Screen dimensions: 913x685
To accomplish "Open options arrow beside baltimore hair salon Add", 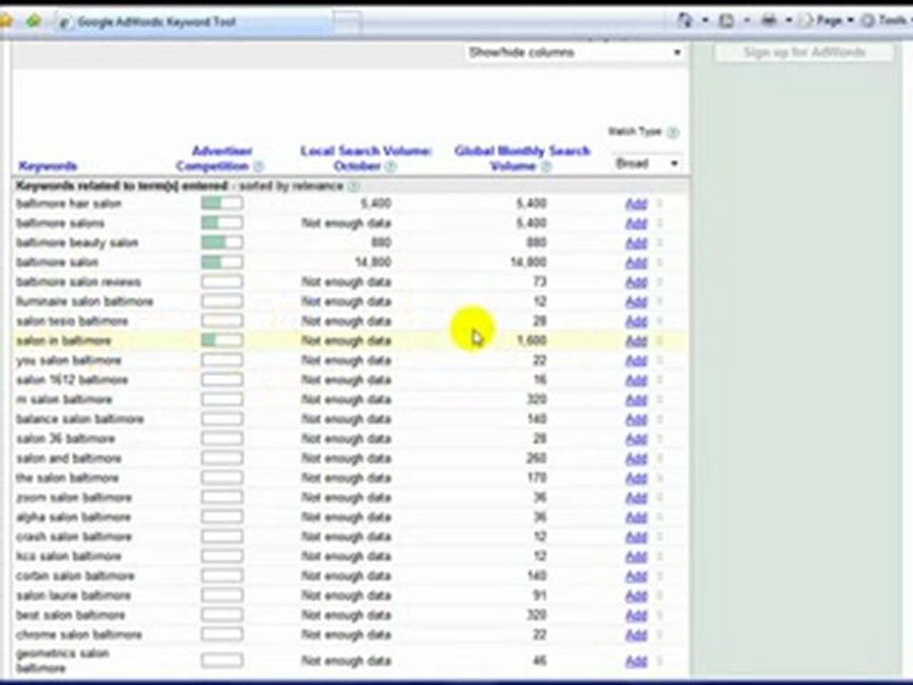I will pos(660,204).
